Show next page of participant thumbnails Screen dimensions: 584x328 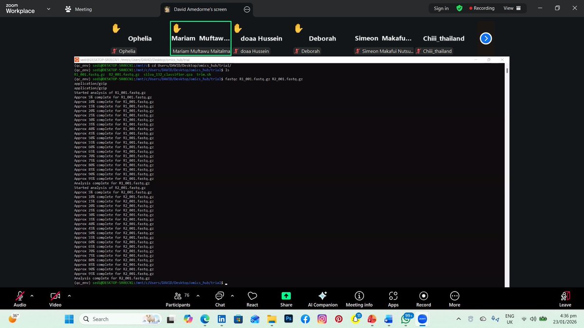point(485,38)
